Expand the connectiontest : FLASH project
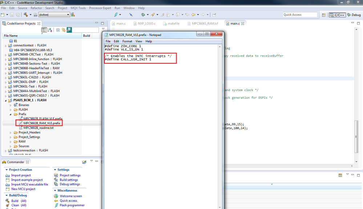Image resolution: width=363 pixels, height=209 pixels. point(6,45)
